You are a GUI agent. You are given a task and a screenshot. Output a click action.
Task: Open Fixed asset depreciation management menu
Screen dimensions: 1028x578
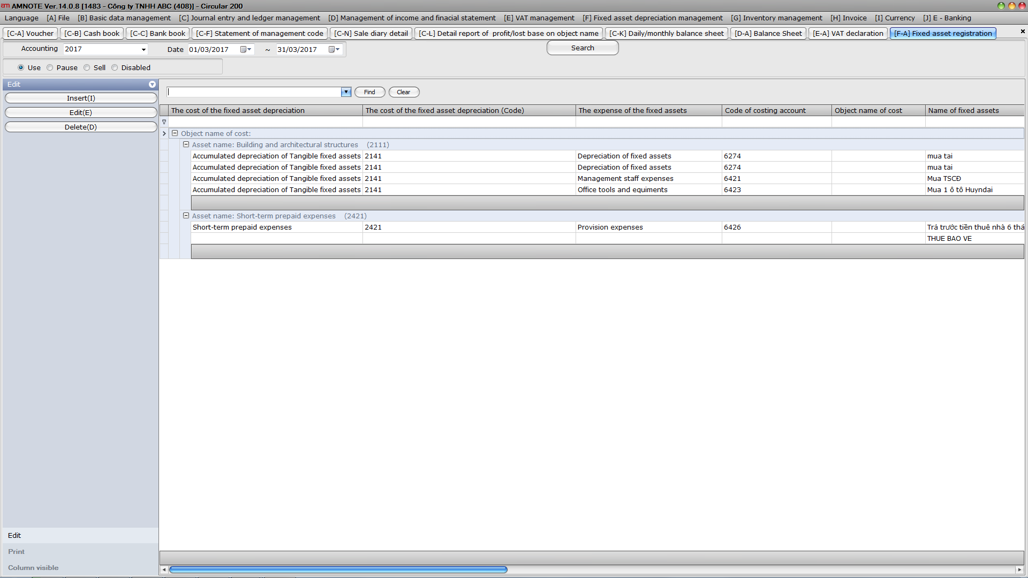coord(652,18)
